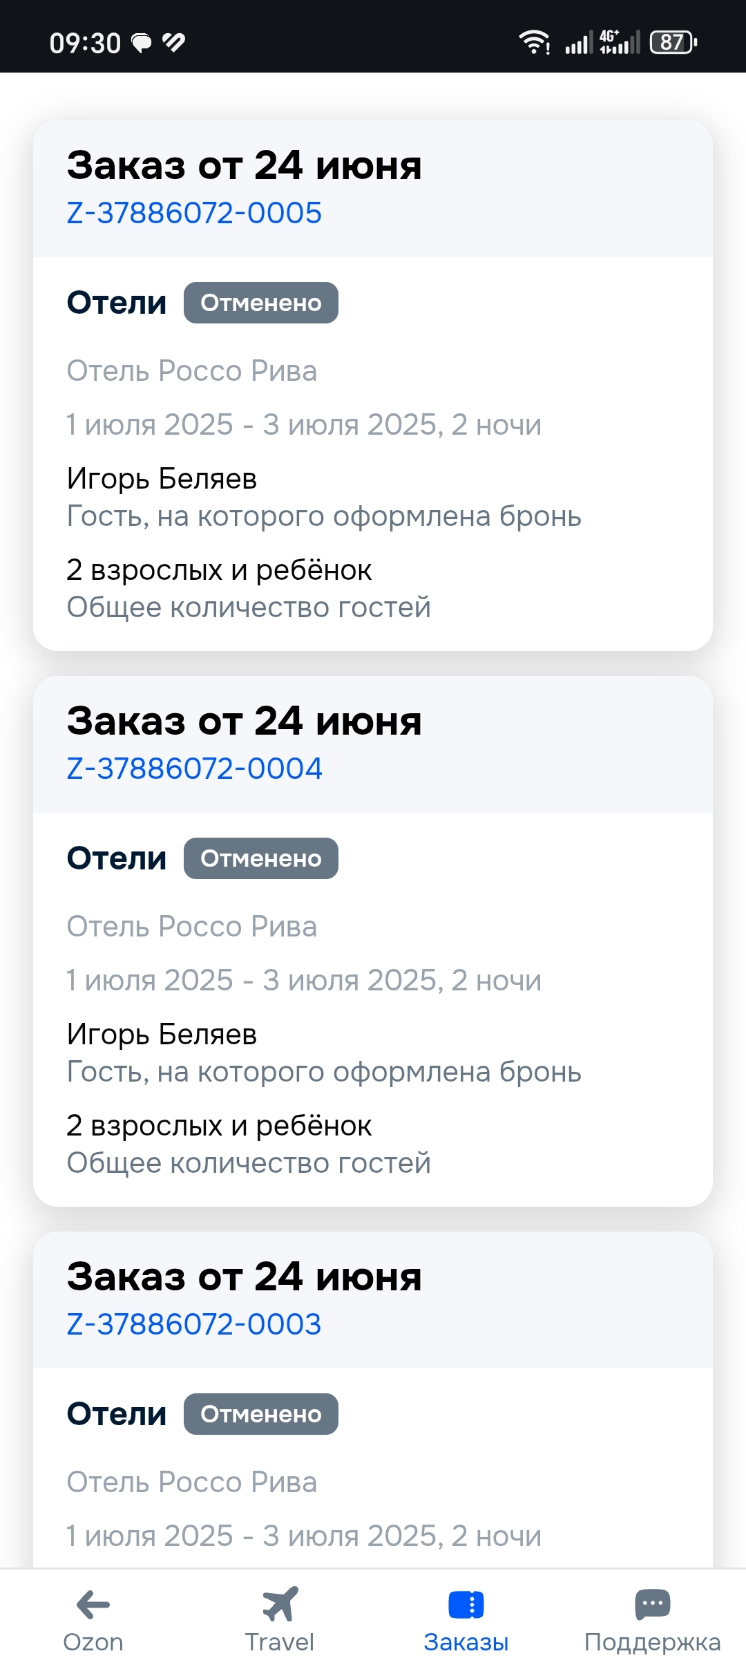Switch to the Заказы tab label
746x1667 pixels.
(x=466, y=1642)
